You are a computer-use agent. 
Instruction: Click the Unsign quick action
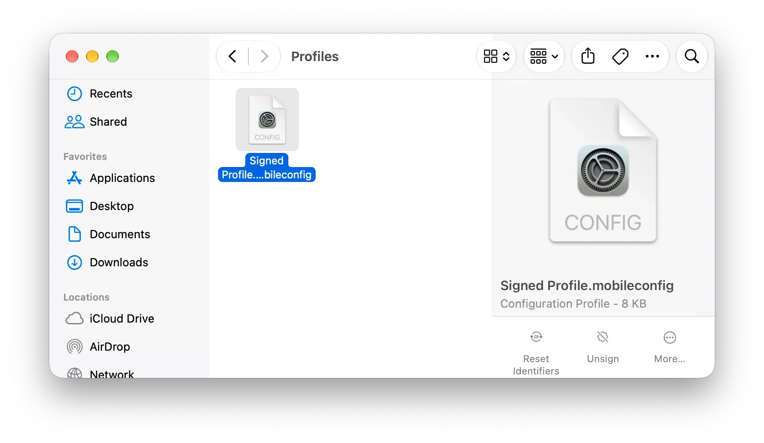[603, 348]
